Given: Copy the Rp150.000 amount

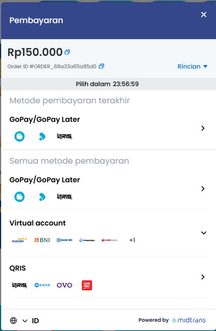Looking at the screenshot, I should tap(67, 51).
